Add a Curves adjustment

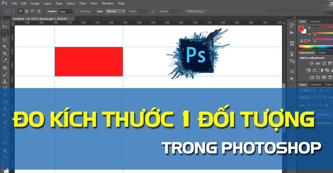pyautogui.click(x=324, y=63)
